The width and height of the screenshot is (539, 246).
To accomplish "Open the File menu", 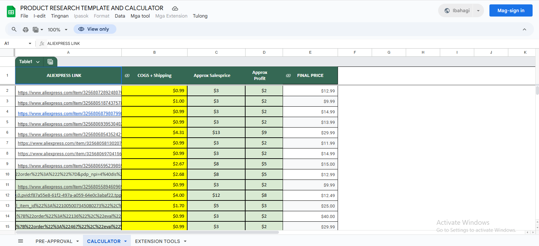I will point(24,16).
